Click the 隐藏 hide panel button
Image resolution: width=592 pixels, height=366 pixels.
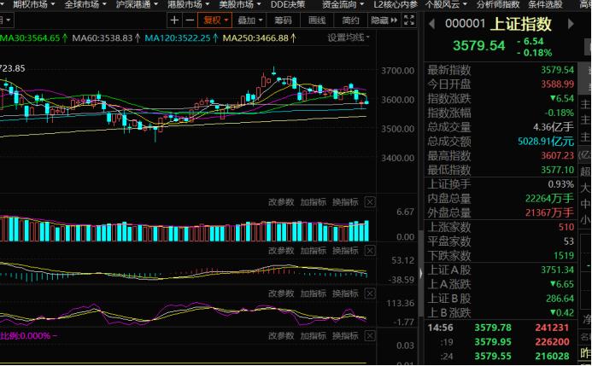(381, 20)
